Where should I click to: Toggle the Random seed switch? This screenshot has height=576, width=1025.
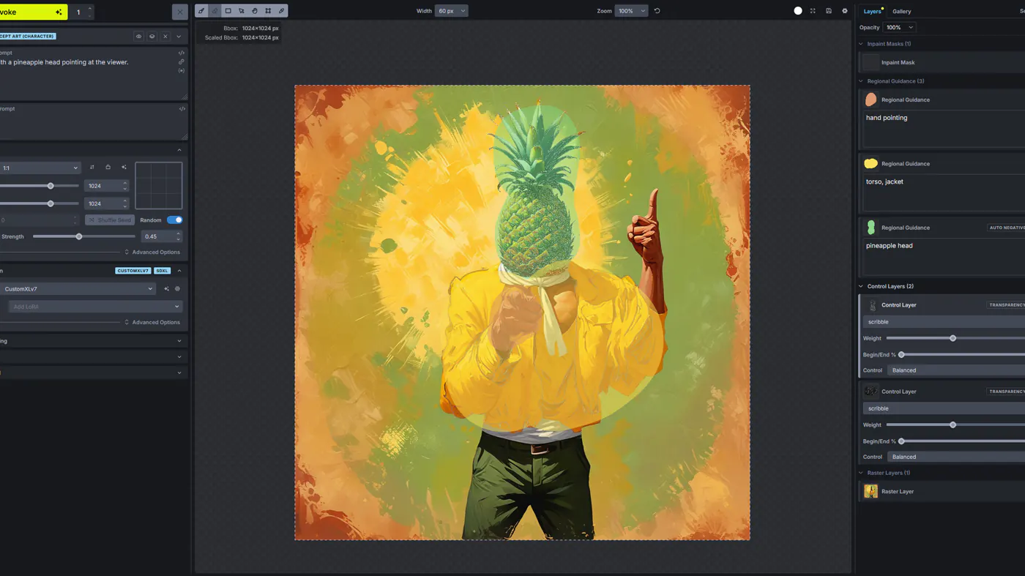click(x=175, y=220)
